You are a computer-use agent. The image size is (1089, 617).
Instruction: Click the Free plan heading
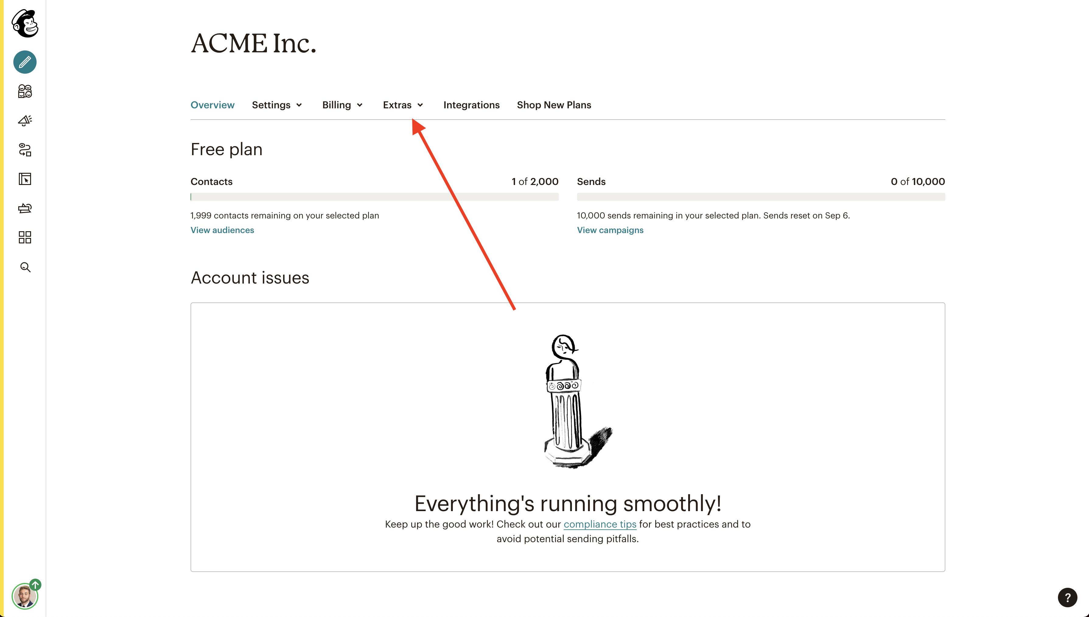[226, 150]
